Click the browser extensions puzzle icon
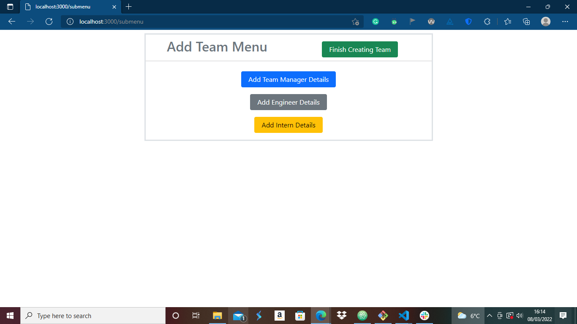577x324 pixels. [487, 22]
